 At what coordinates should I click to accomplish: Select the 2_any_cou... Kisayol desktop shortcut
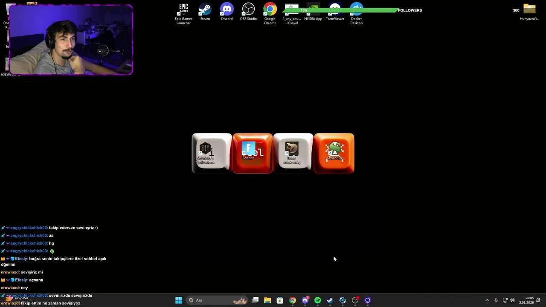click(x=292, y=14)
